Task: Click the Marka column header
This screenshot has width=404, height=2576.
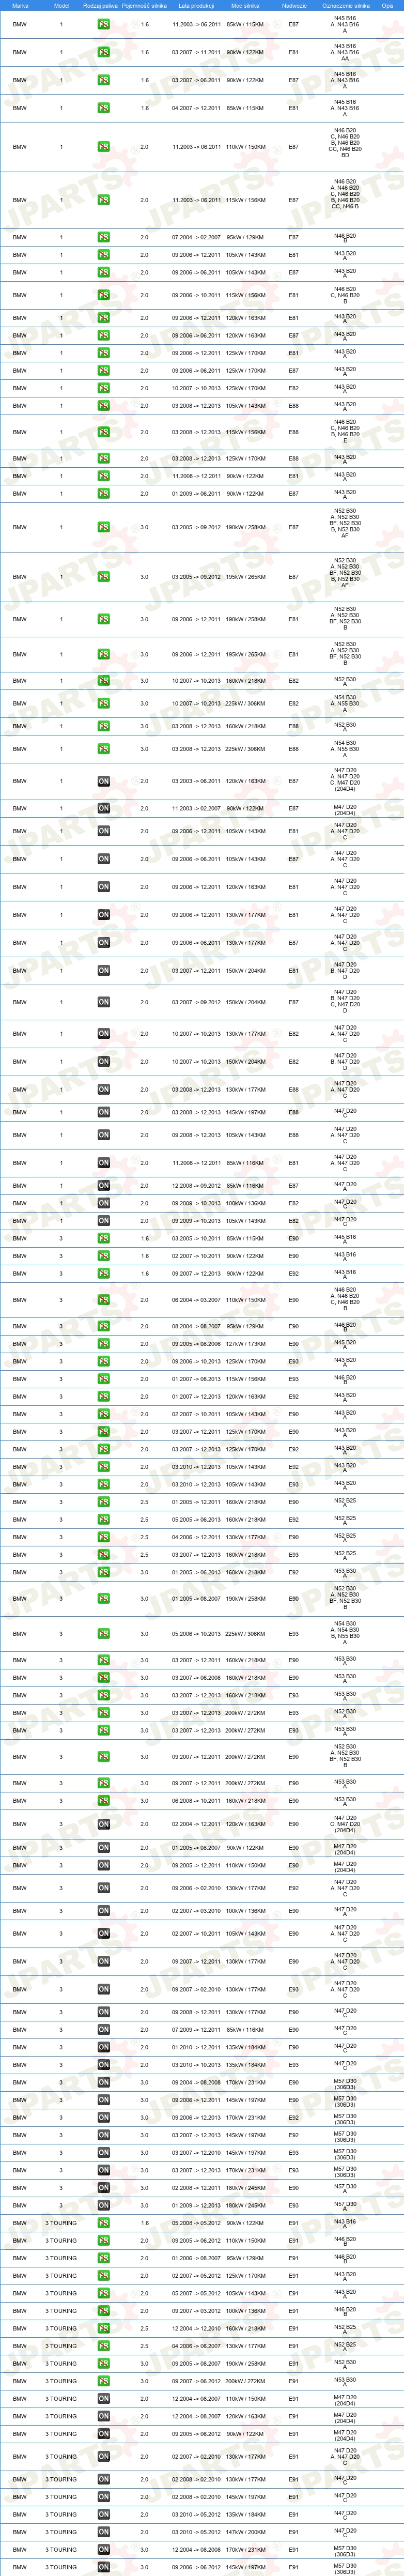Action: pyautogui.click(x=20, y=5)
